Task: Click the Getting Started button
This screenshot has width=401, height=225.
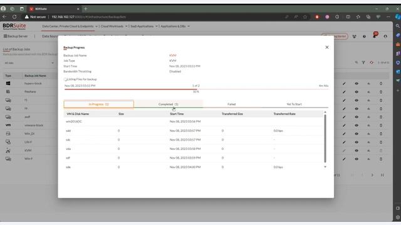Action: pyautogui.click(x=335, y=36)
